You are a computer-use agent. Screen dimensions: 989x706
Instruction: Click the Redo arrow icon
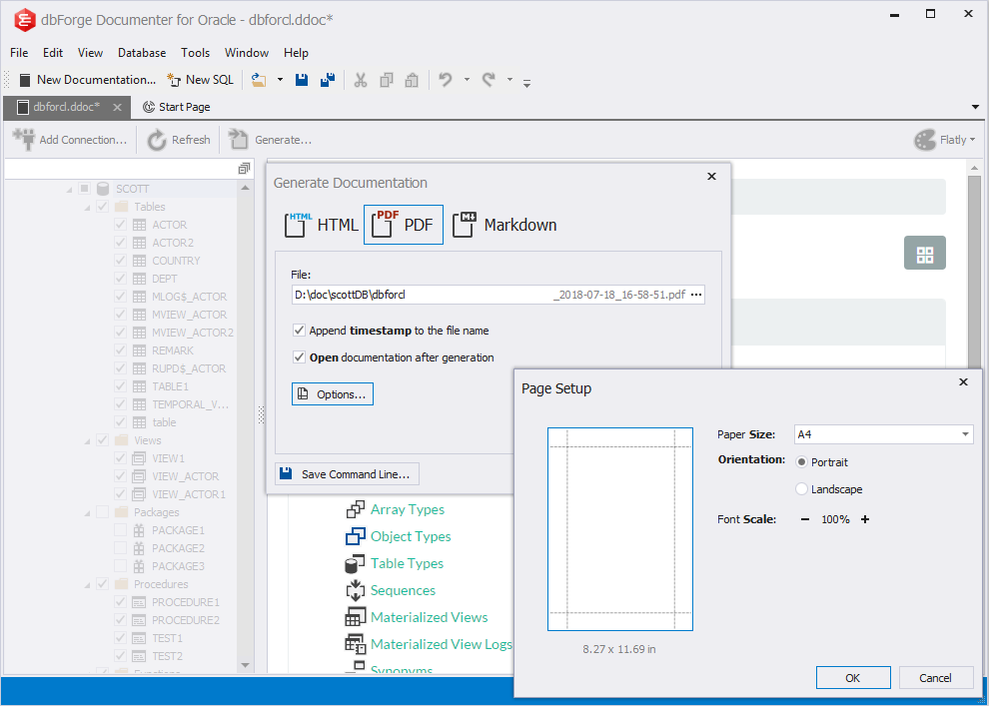click(489, 80)
